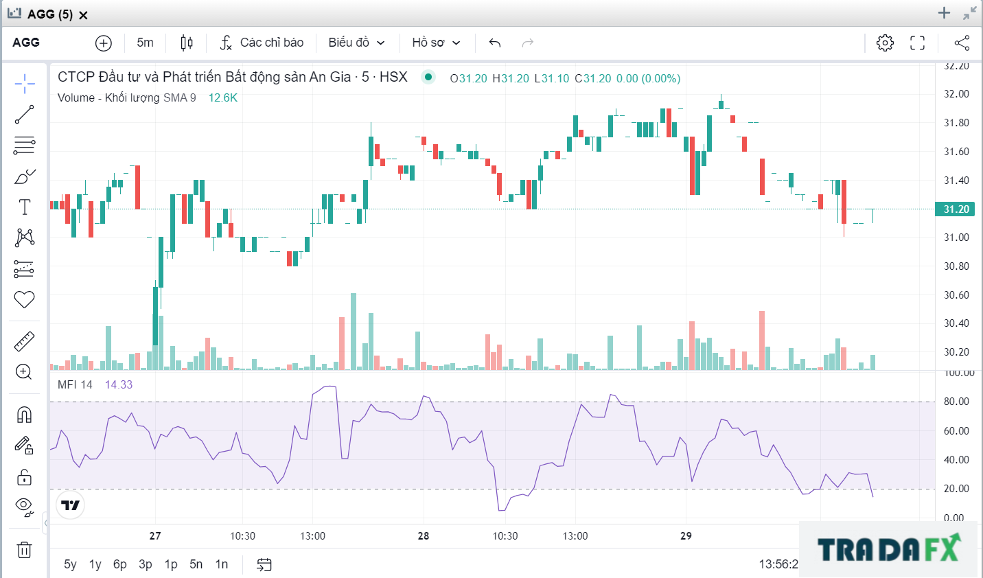
Task: Remove drawings with the trash icon
Action: click(x=25, y=550)
